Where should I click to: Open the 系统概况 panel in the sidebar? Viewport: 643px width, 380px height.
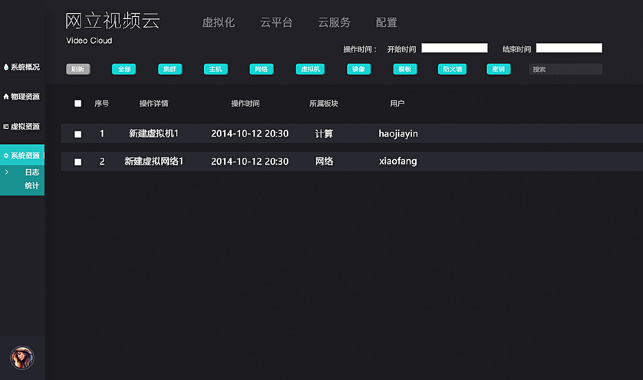tap(22, 67)
